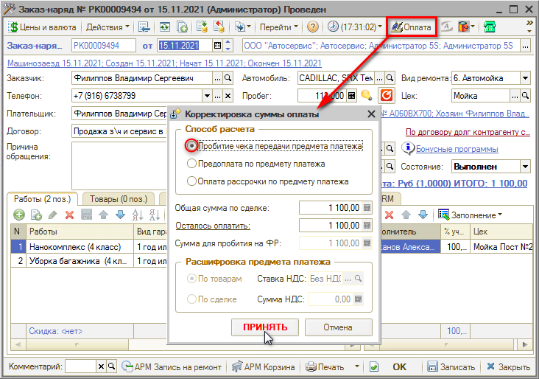Click the magnifier icon next to Заказчик field
This screenshot has width=539, height=379.
tap(227, 77)
